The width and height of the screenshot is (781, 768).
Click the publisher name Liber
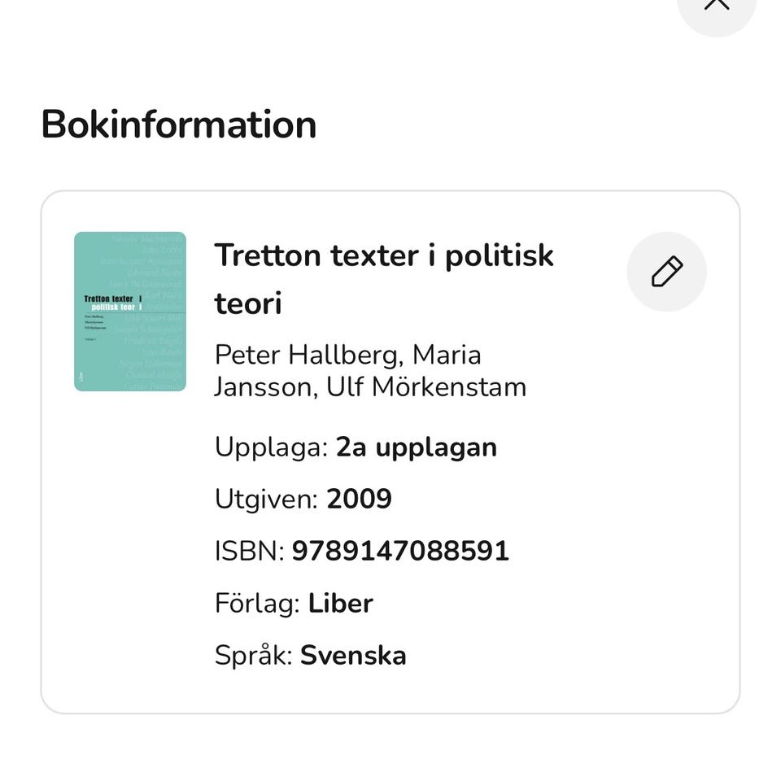pyautogui.click(x=340, y=603)
